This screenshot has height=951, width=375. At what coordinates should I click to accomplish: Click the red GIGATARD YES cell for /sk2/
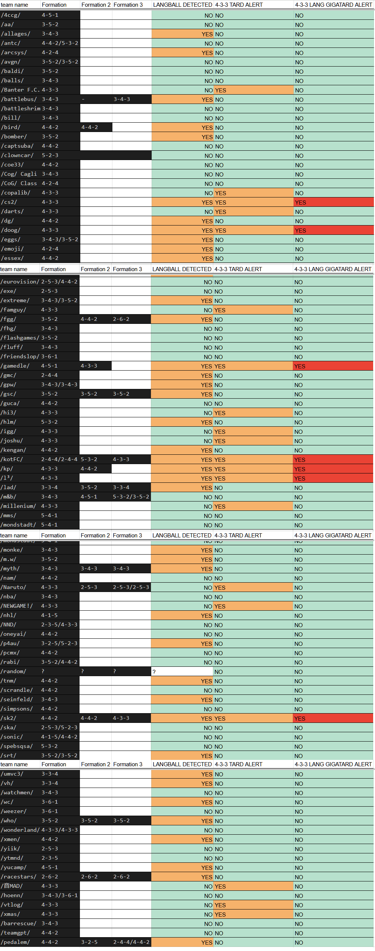click(x=333, y=718)
